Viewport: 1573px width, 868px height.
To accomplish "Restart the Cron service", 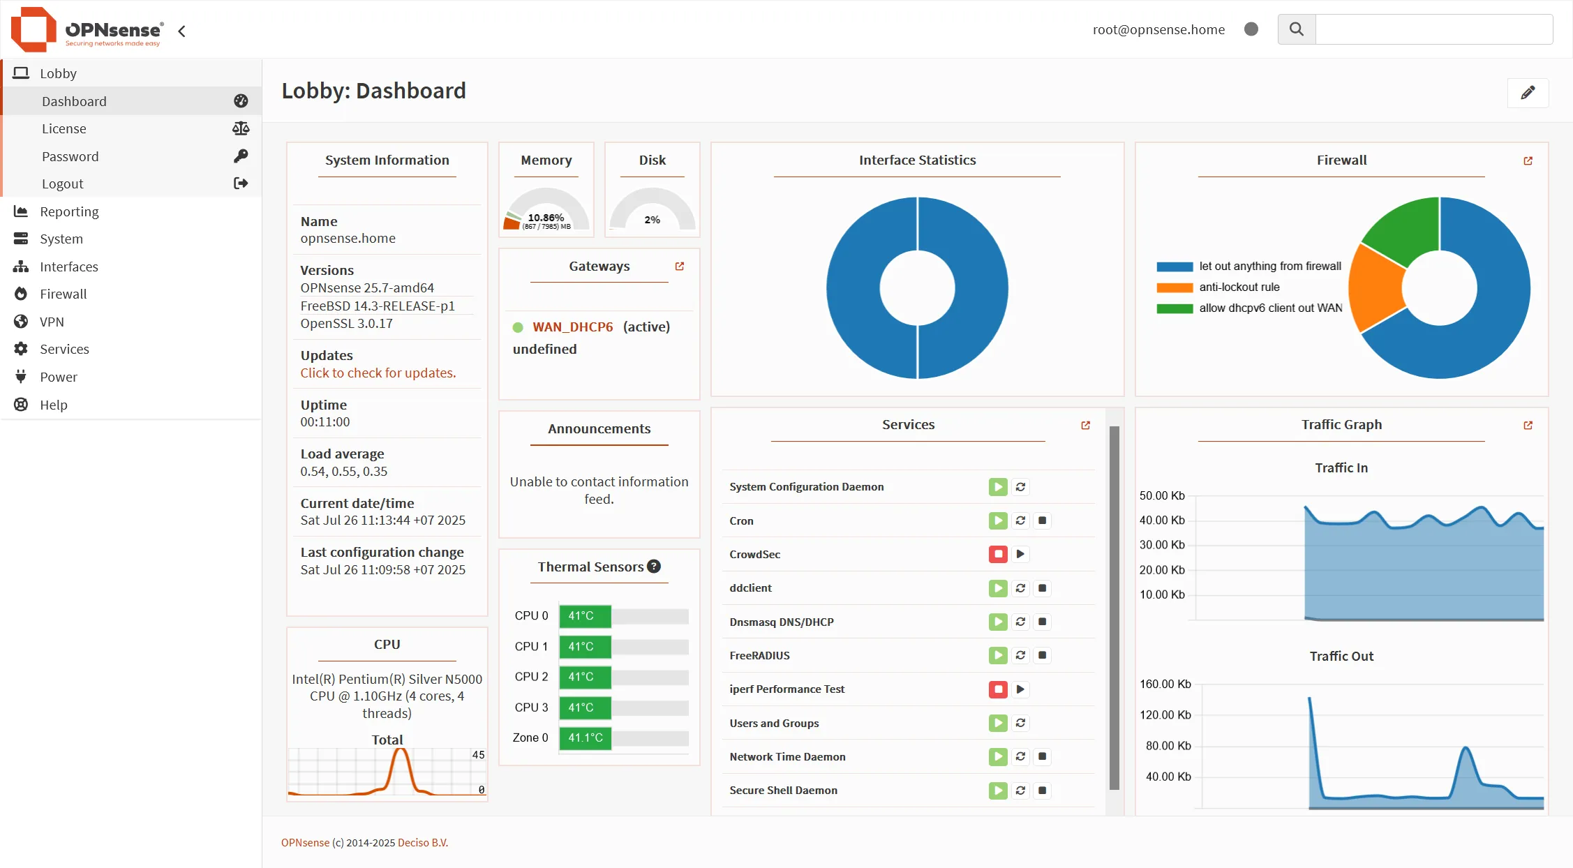I will tap(1020, 521).
